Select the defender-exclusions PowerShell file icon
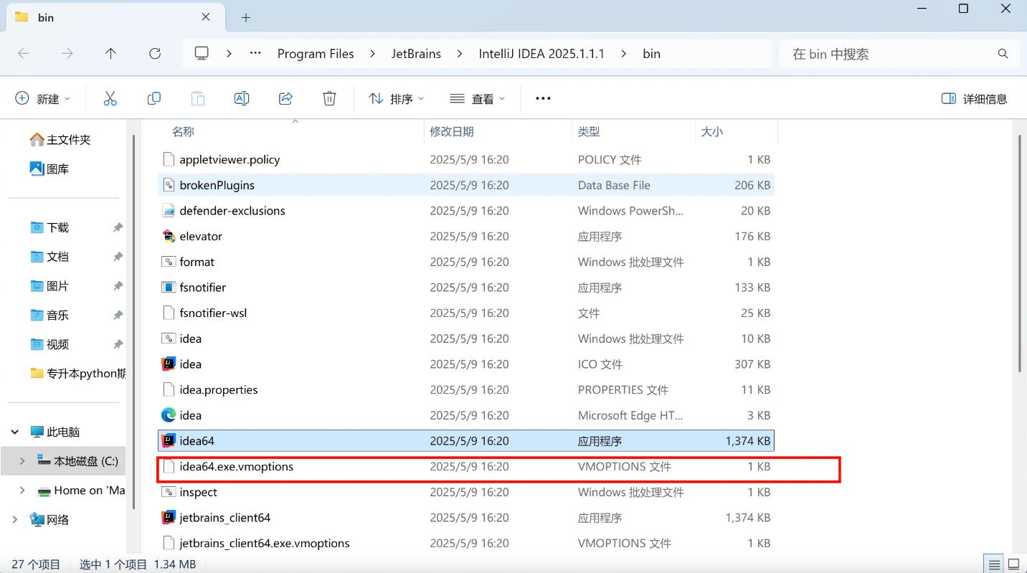 (x=169, y=211)
